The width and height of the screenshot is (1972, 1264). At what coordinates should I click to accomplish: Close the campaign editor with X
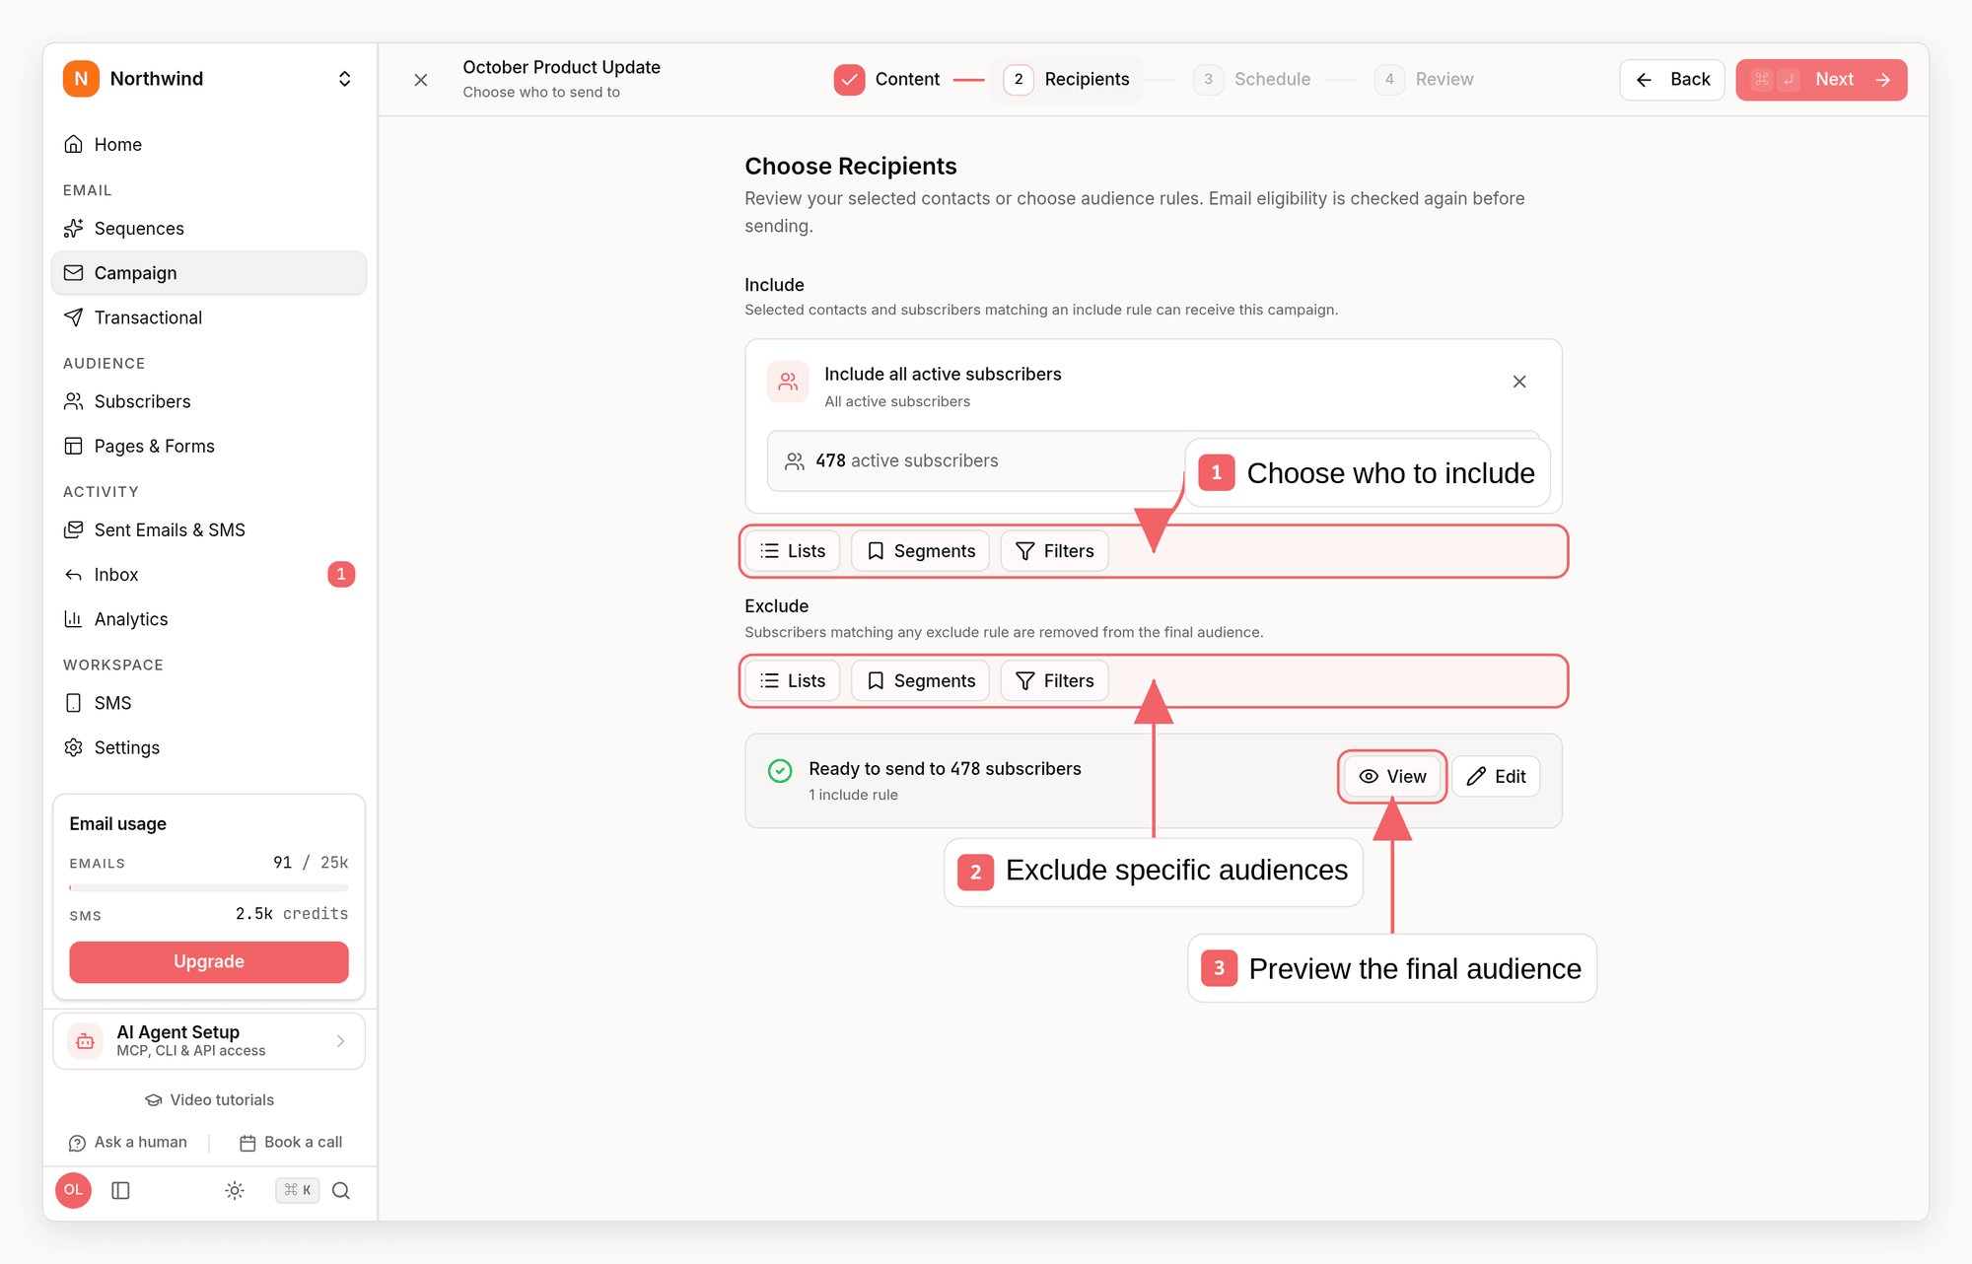point(421,80)
